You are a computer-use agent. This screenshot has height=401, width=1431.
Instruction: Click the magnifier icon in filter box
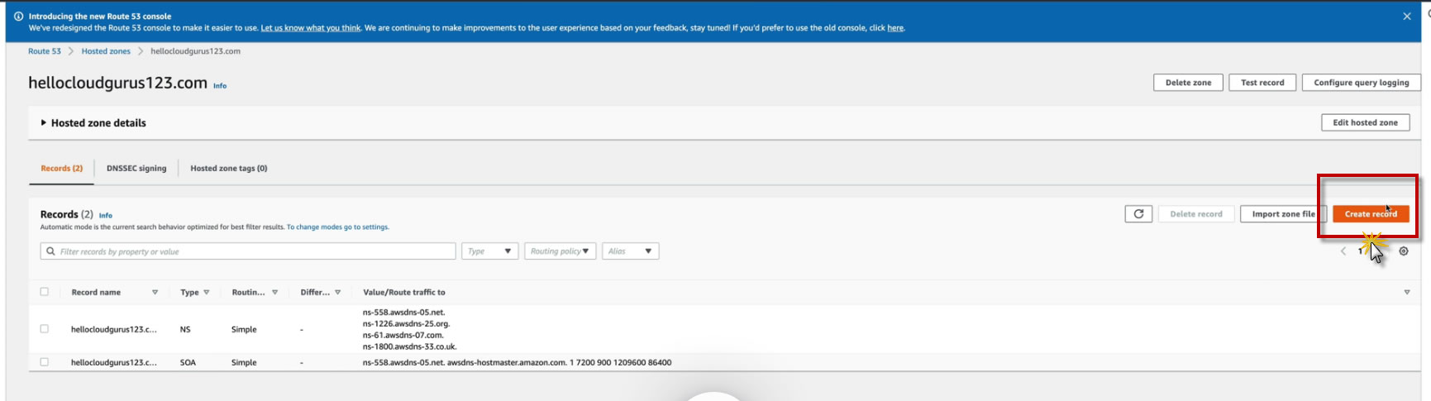click(x=51, y=251)
